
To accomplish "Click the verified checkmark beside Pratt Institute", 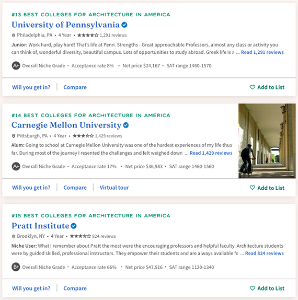I will [74, 226].
